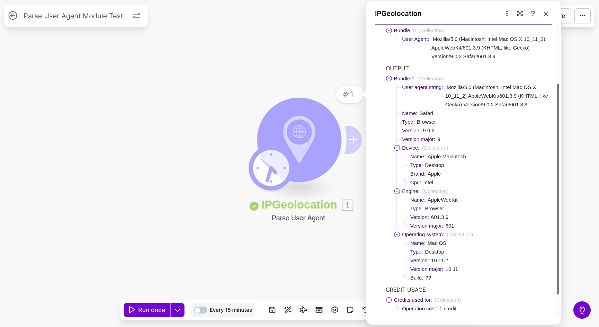Collapse the Credits used for collection
The image size is (599, 327).
(389, 300)
